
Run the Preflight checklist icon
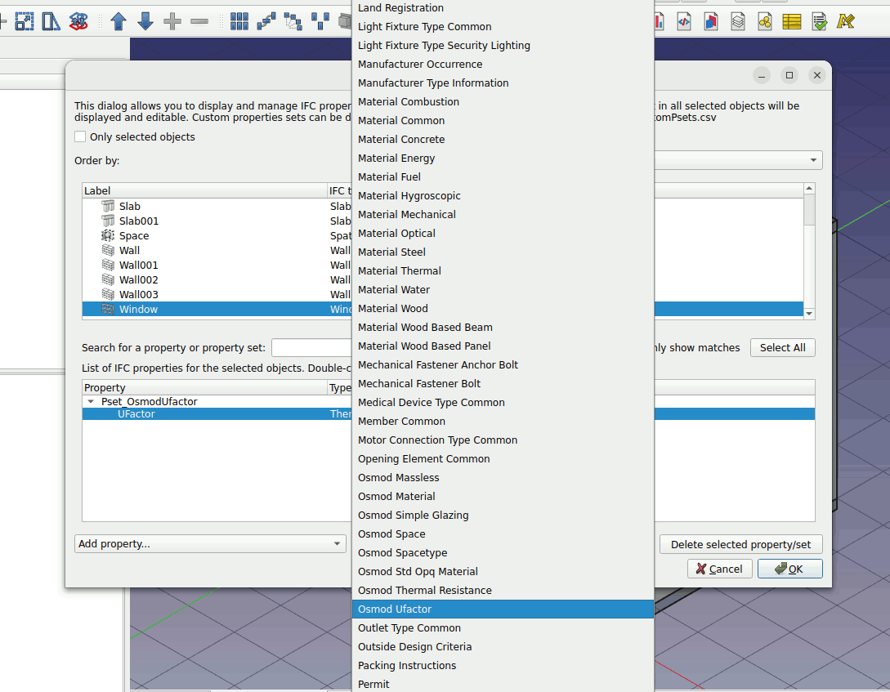tap(819, 21)
